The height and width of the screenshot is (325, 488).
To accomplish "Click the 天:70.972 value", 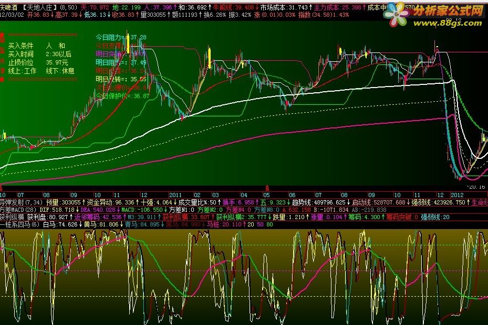I will coord(95,7).
